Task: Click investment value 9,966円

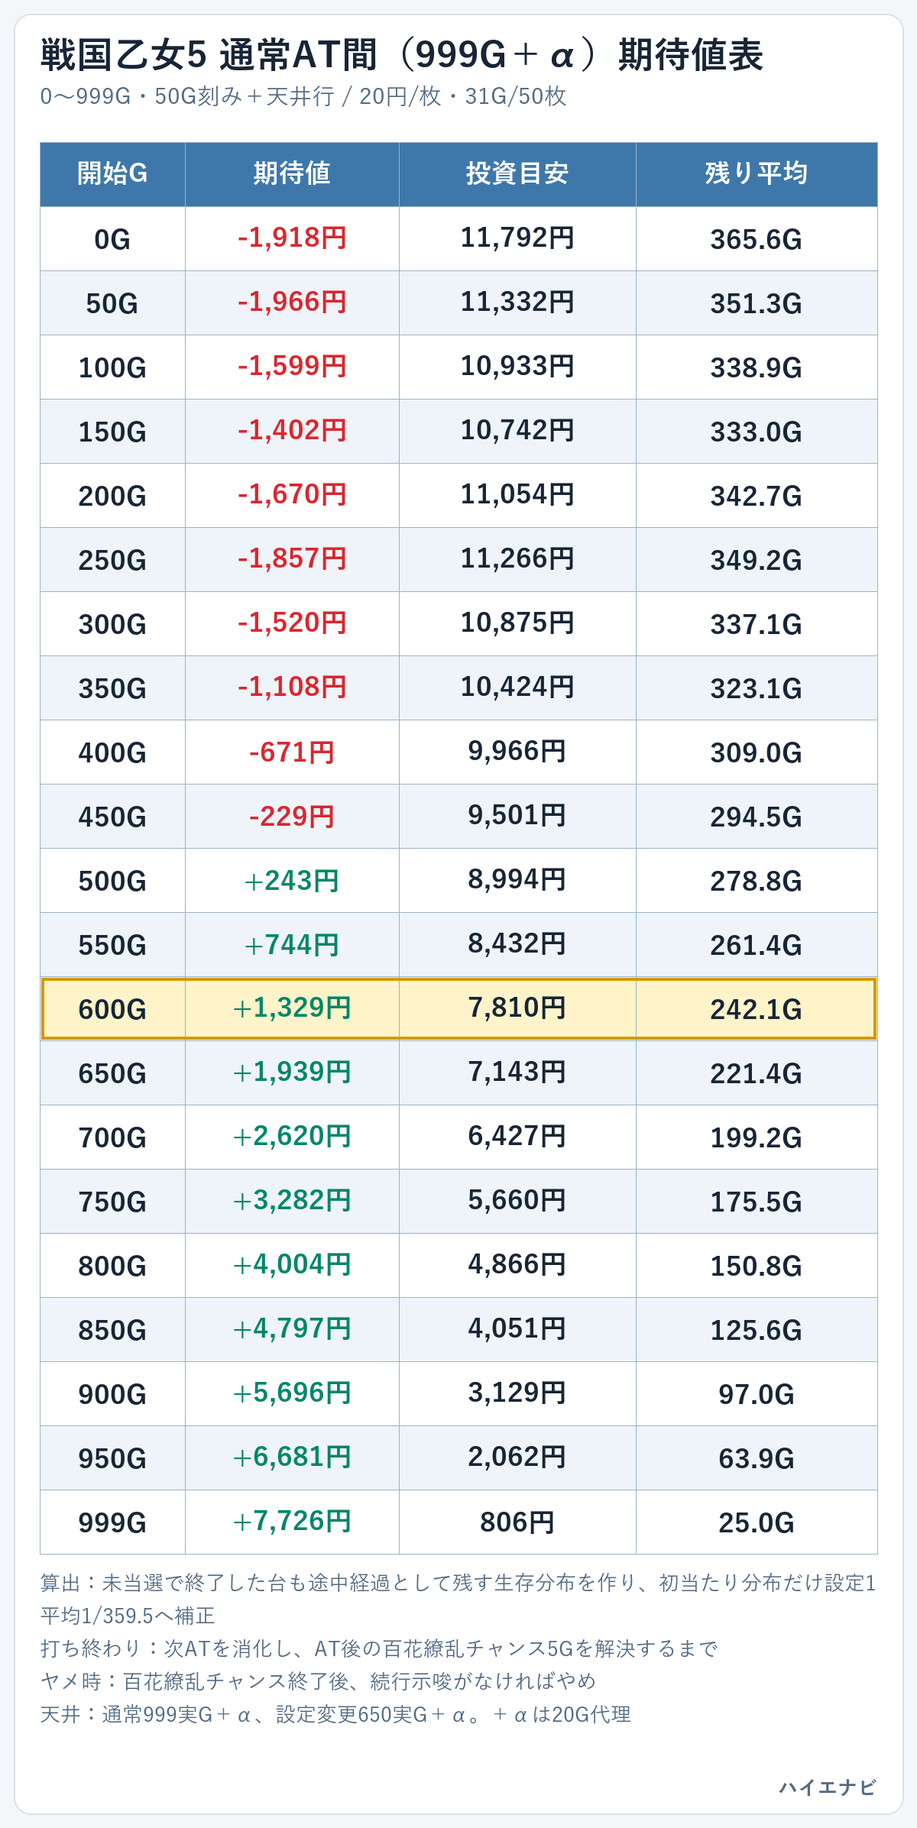Action: click(x=517, y=752)
